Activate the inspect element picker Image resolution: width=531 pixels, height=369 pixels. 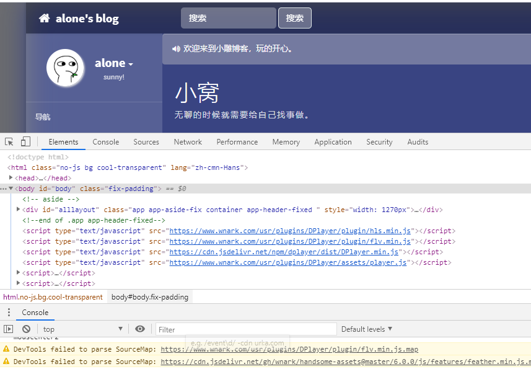tap(9, 142)
